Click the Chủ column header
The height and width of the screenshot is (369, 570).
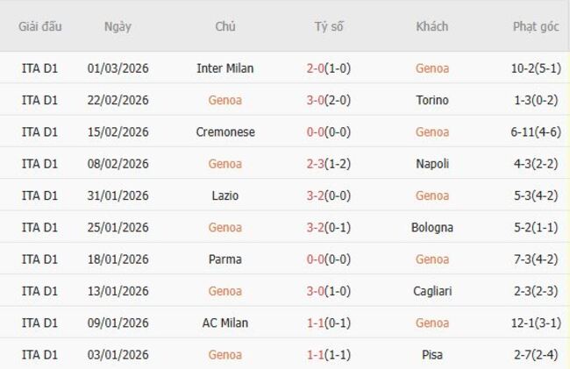coord(225,26)
